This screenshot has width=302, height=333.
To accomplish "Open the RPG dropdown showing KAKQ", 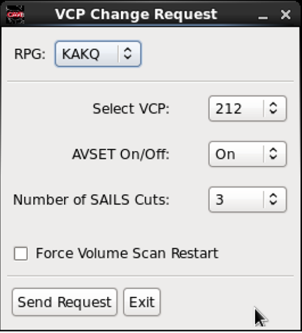I will point(98,54).
